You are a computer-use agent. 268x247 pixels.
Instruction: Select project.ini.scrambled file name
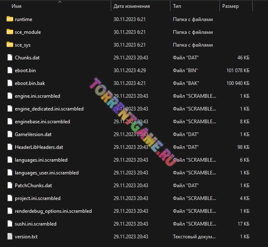point(37,198)
